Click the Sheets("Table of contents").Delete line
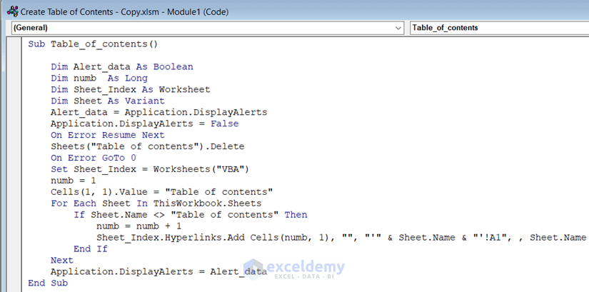Image resolution: width=589 pixels, height=292 pixels. pos(148,146)
